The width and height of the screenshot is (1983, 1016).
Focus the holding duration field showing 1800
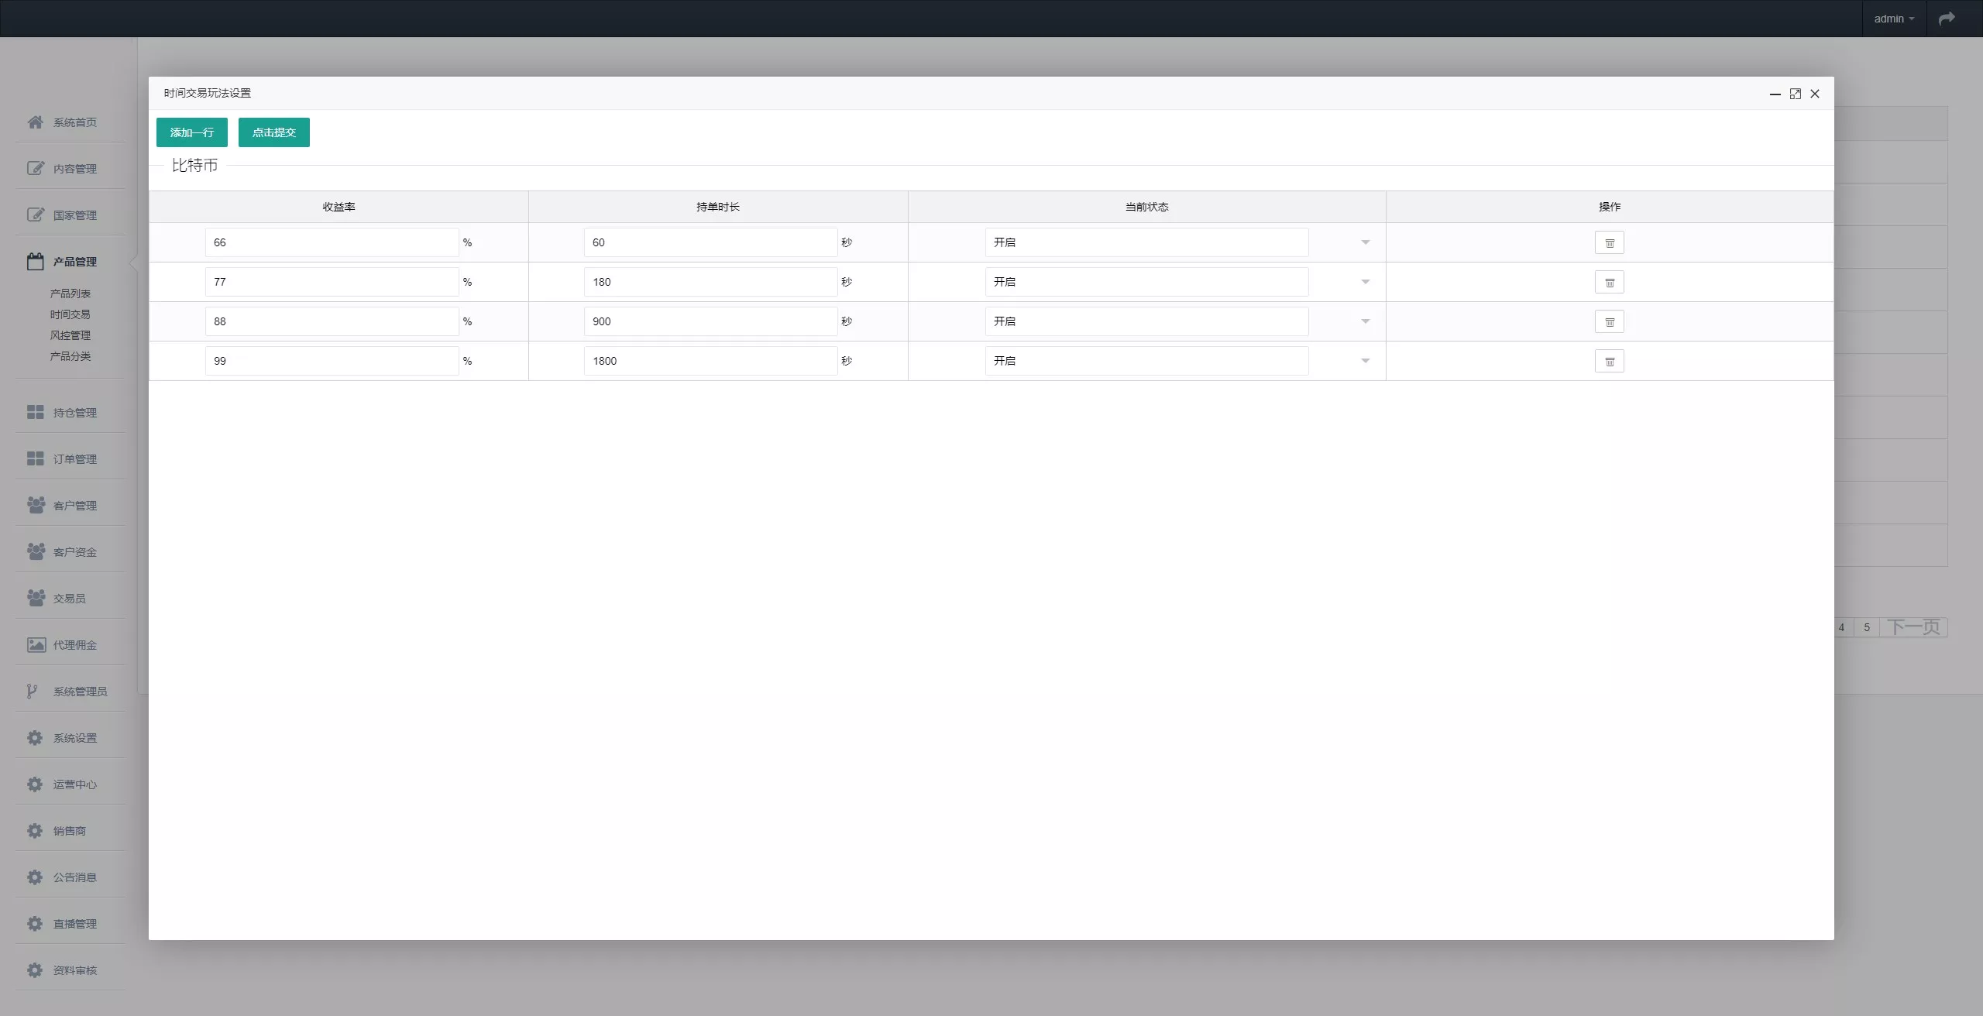[710, 361]
